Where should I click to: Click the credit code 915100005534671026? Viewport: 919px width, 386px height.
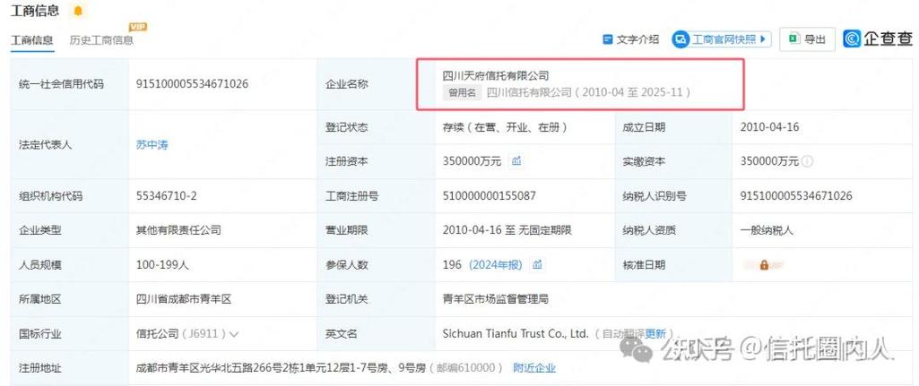click(192, 83)
